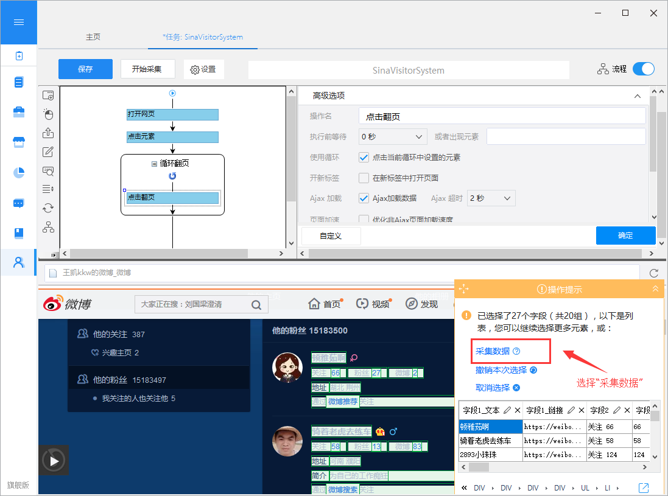Check 在新标签中打开页面
This screenshot has width=668, height=496.
[x=364, y=178]
